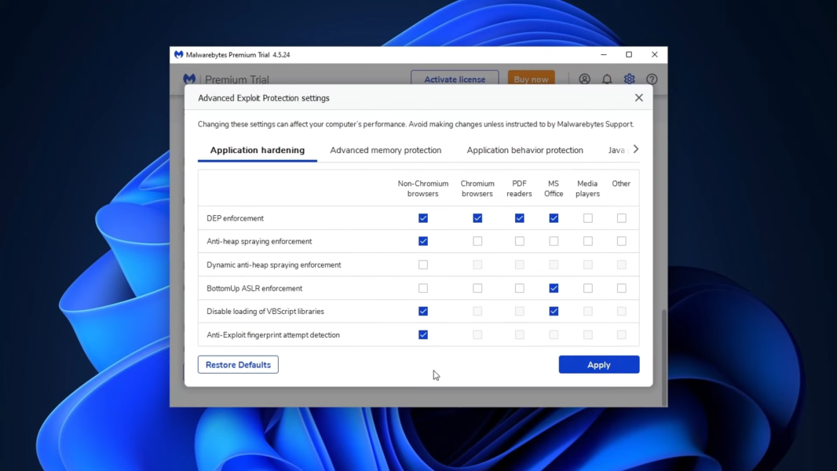
Task: Click 'Anti-Exploit fingerprint attempt detection' label
Action: (272, 335)
